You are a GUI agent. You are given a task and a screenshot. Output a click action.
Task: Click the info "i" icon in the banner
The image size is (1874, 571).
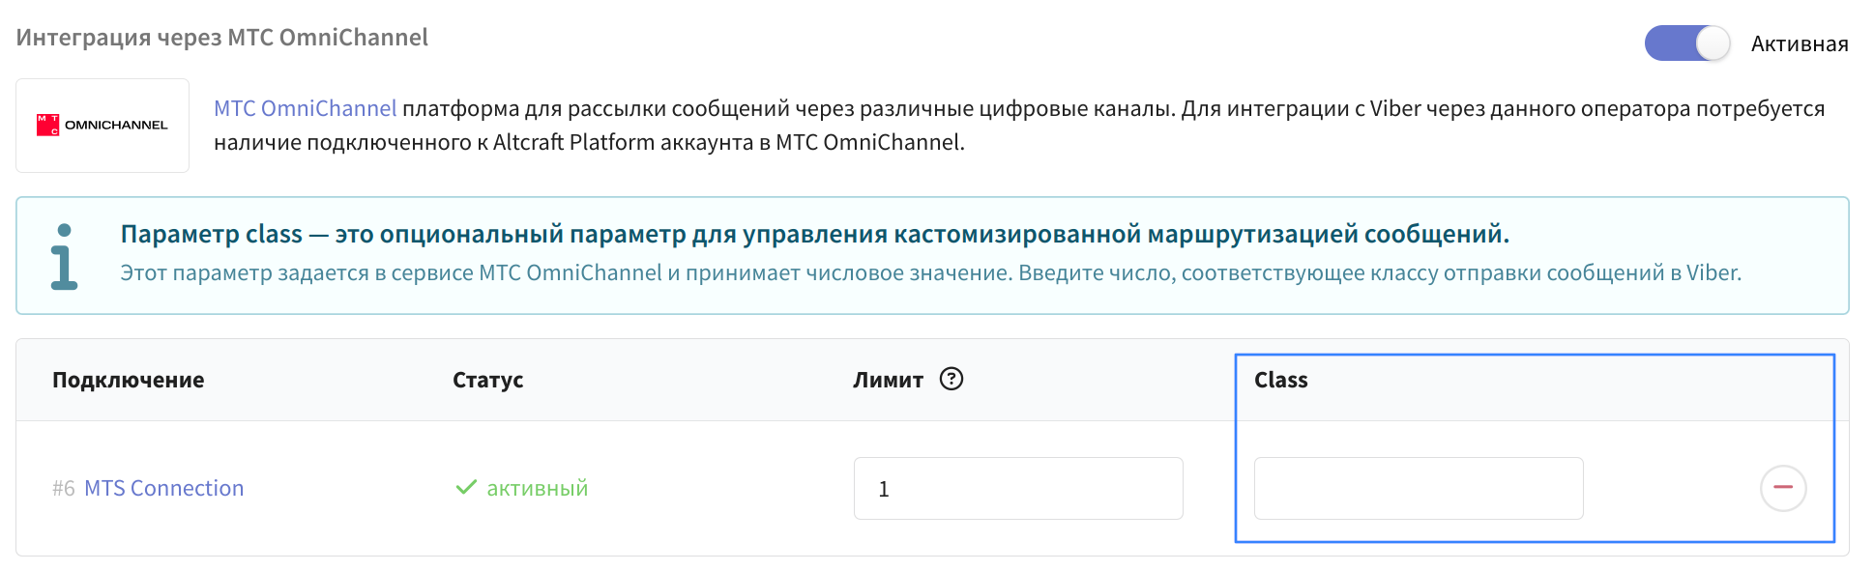(64, 257)
